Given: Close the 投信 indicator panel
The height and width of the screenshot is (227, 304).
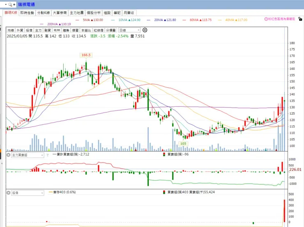Looking at the screenshot, I should pyautogui.click(x=9, y=193).
